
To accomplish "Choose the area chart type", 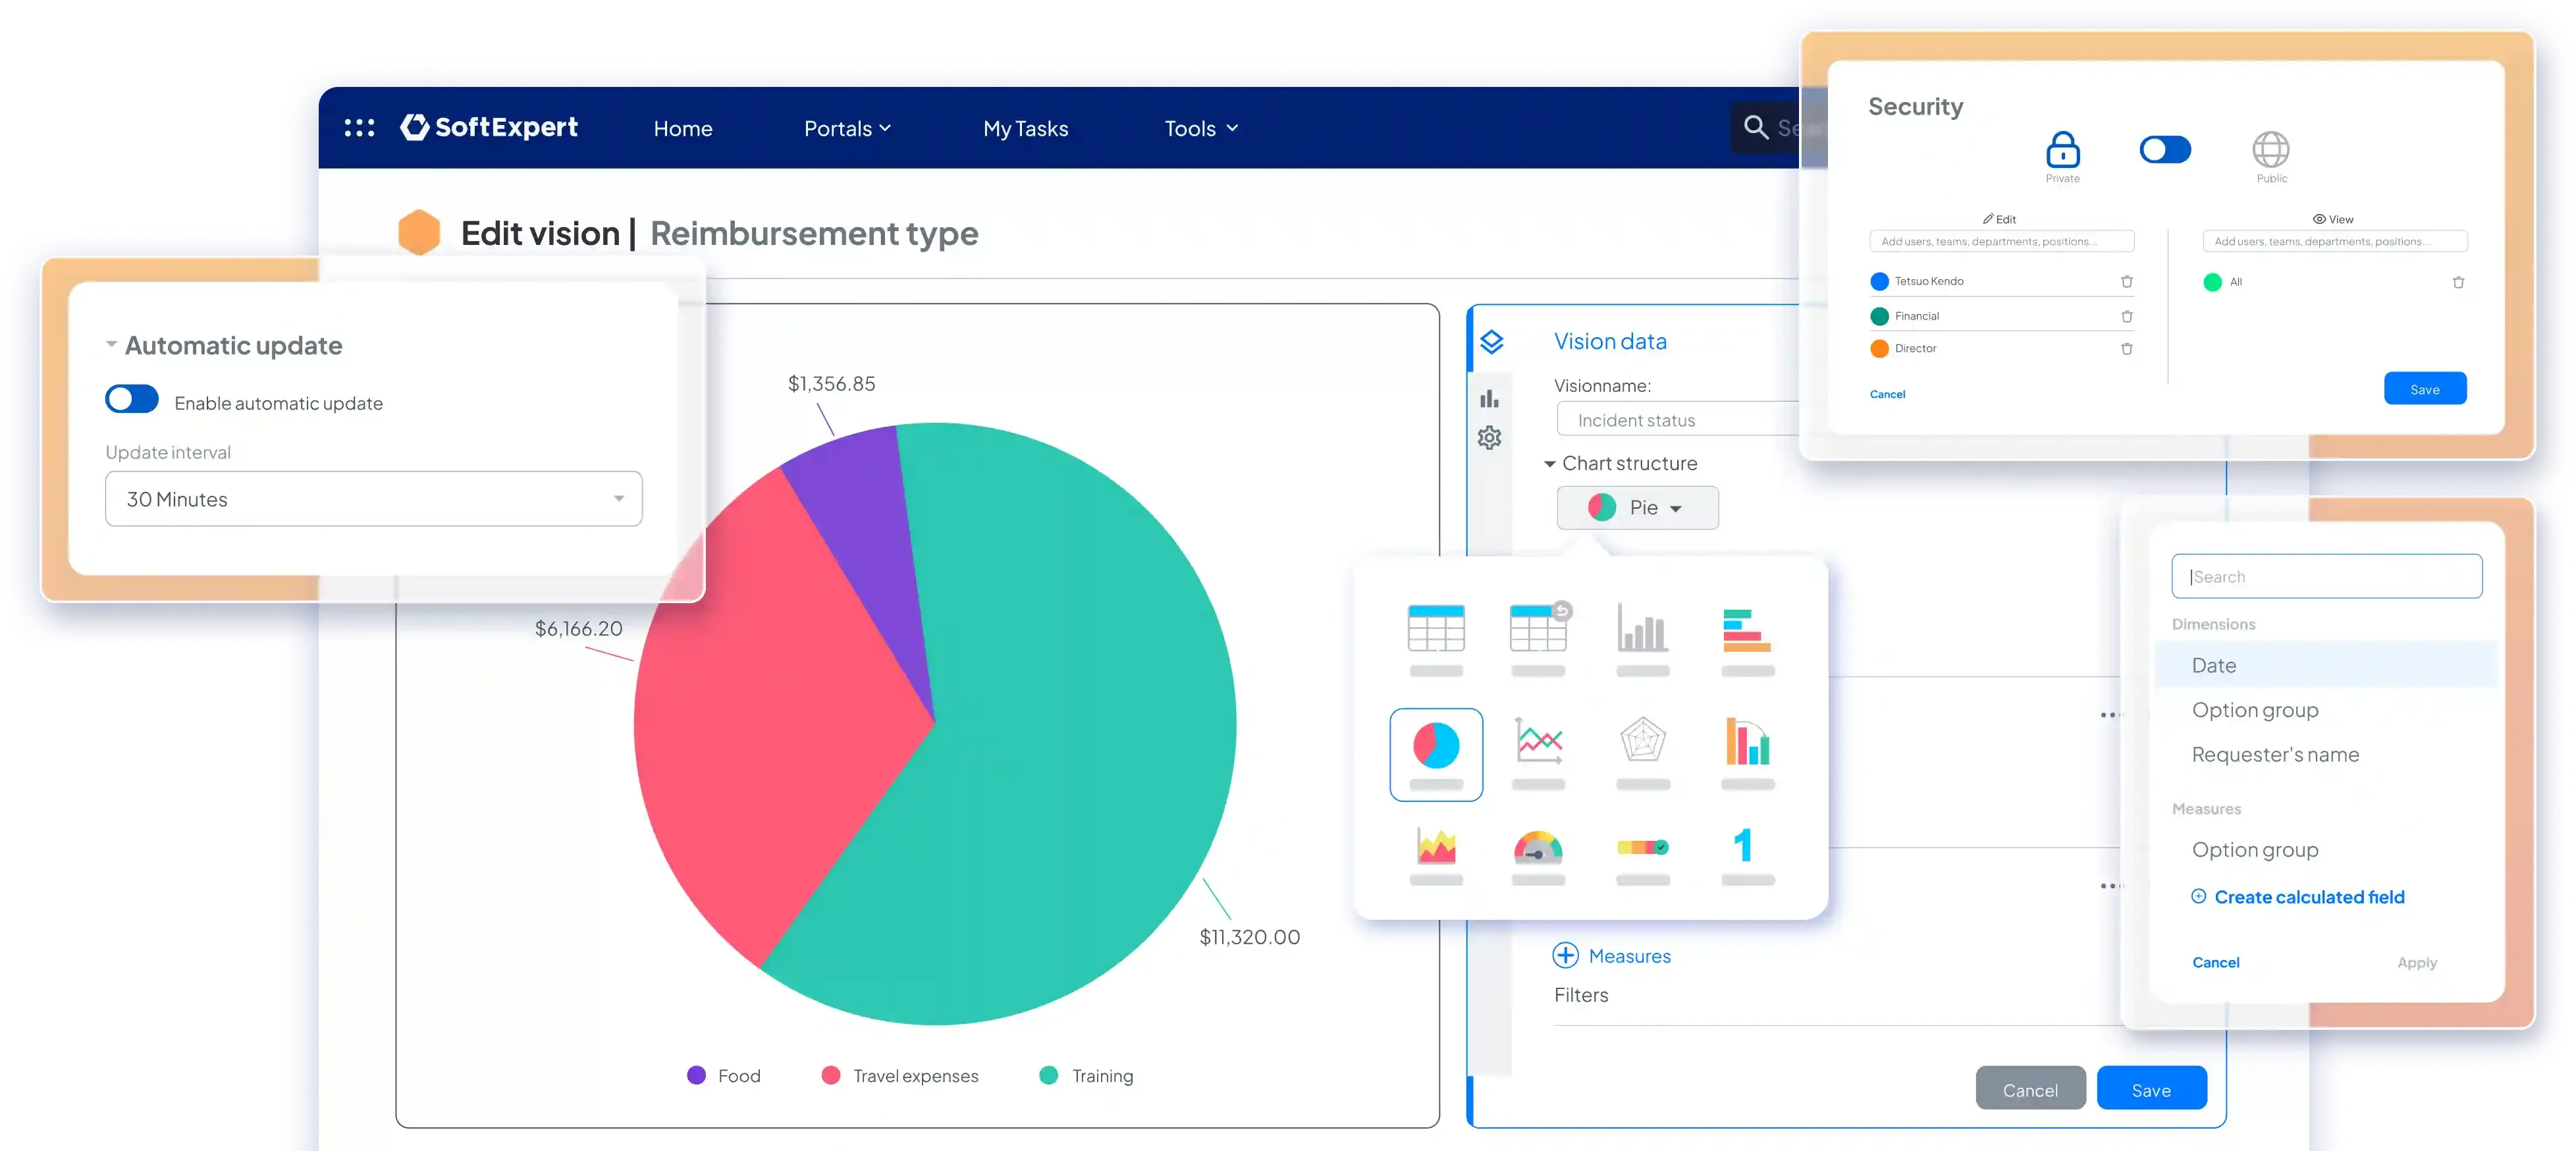I will pyautogui.click(x=1436, y=847).
